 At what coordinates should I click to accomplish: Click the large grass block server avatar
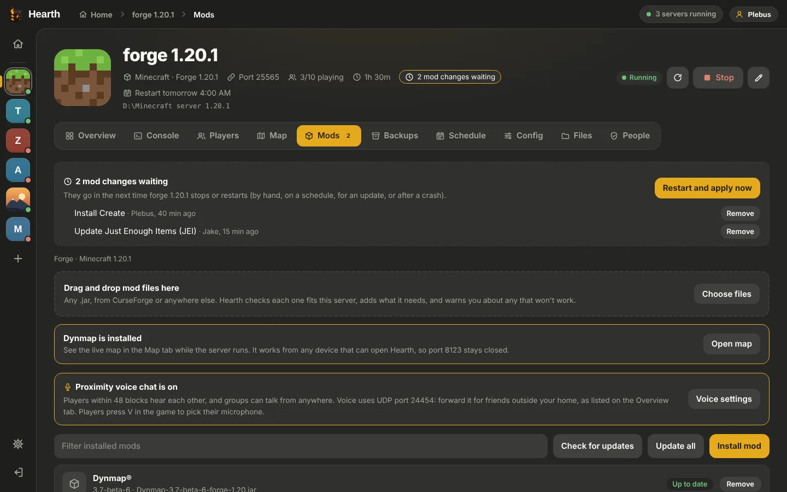pyautogui.click(x=83, y=78)
